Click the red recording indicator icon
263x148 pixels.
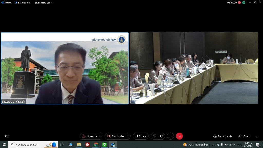point(239,3)
